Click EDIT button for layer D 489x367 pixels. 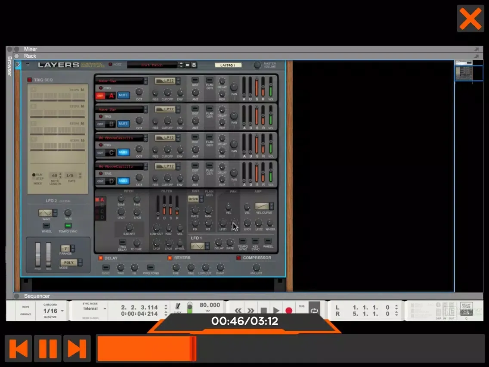click(100, 181)
